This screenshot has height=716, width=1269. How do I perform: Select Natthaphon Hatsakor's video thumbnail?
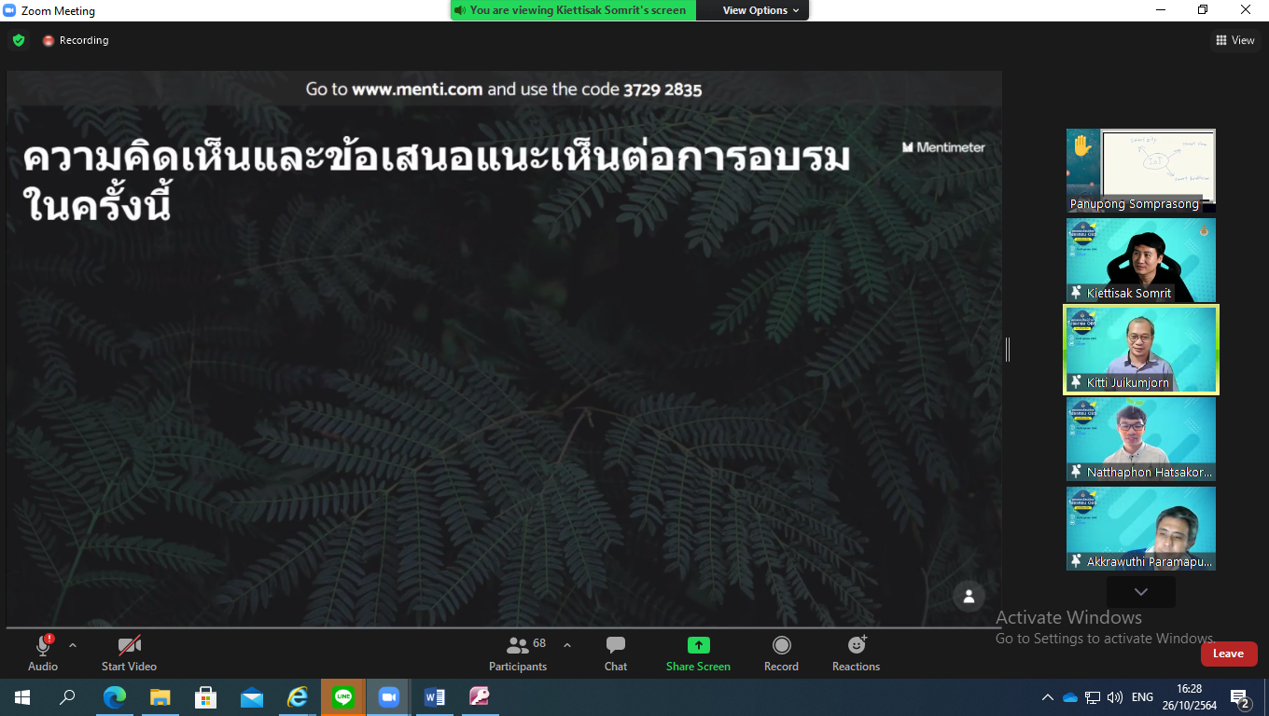(x=1141, y=439)
